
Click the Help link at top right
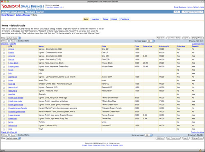pos(202,7)
